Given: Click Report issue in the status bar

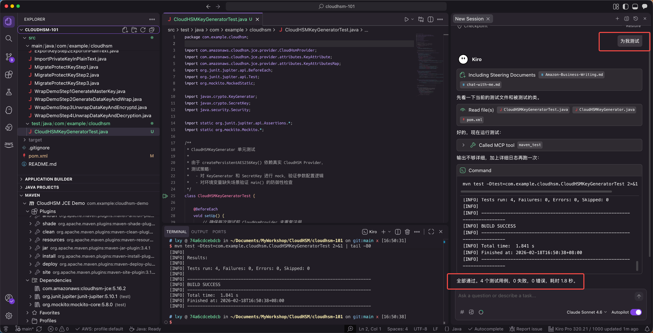Looking at the screenshot, I should point(526,329).
